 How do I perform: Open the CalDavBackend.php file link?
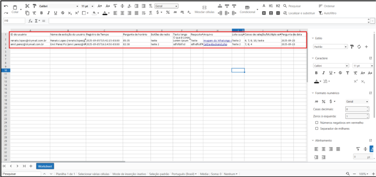(x=215, y=44)
